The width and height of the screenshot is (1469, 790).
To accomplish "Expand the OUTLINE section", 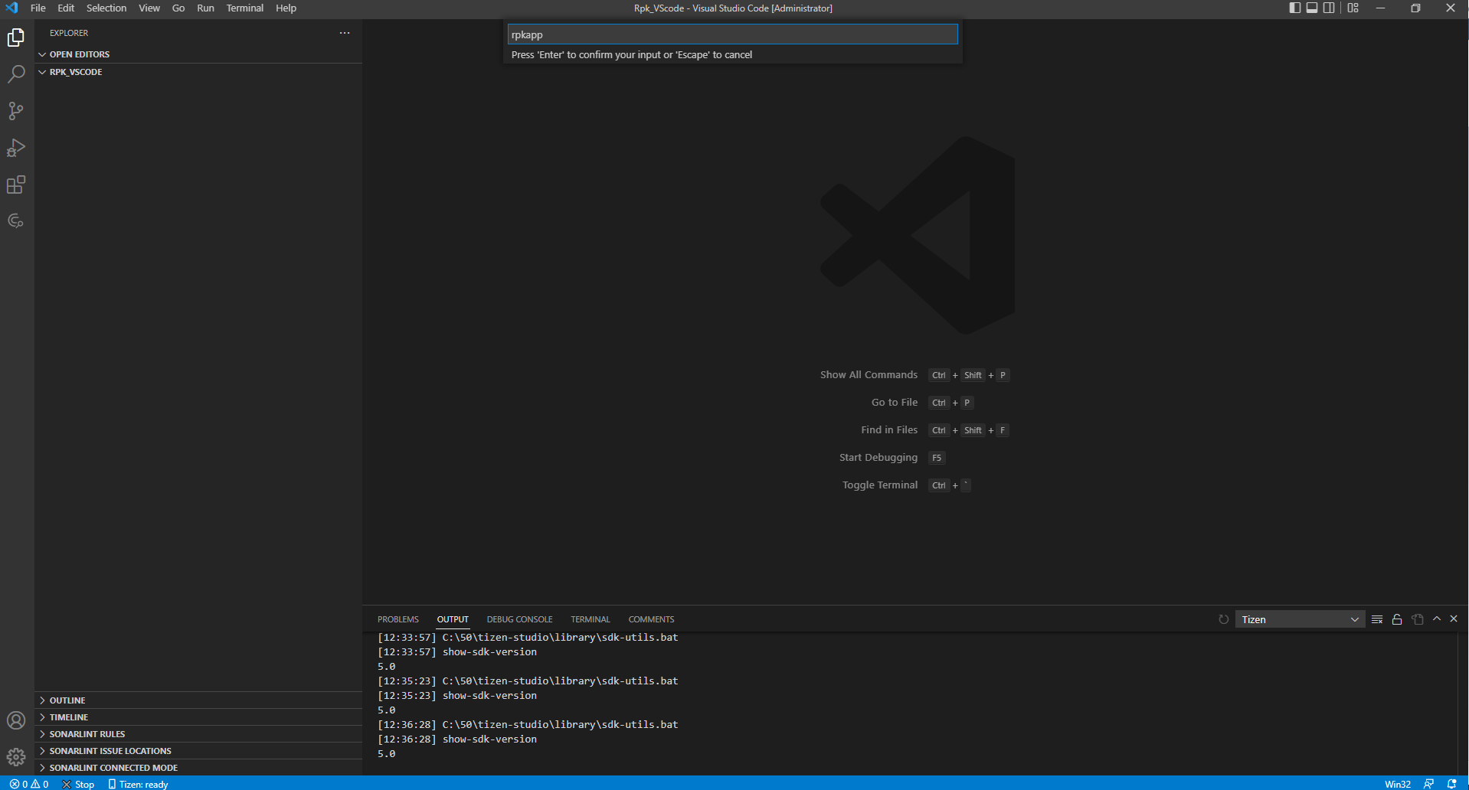I will 67,700.
